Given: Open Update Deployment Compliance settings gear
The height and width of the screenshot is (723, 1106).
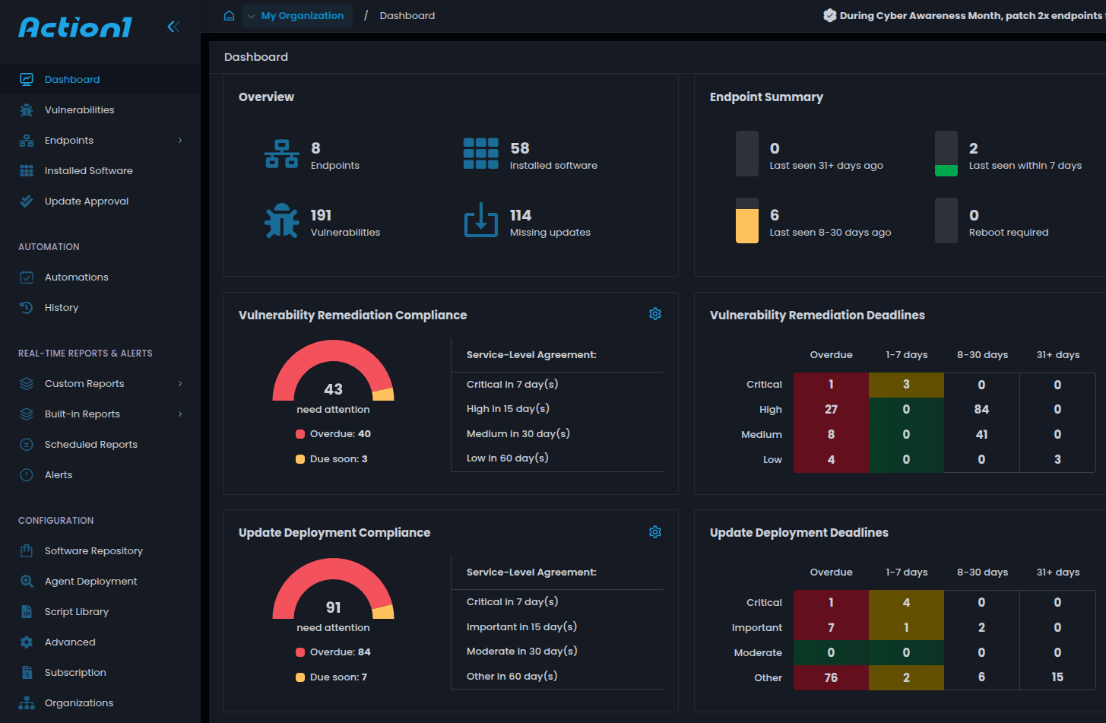Looking at the screenshot, I should (x=654, y=532).
